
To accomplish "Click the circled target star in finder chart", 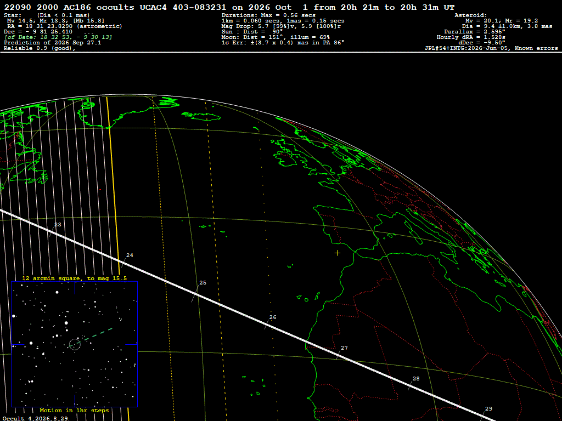I will pyautogui.click(x=75, y=344).
